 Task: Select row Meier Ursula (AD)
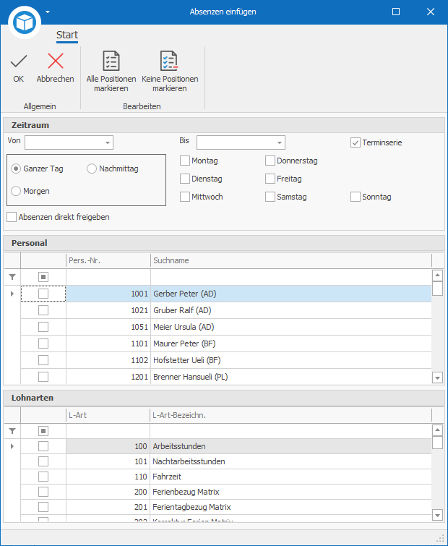[x=226, y=327]
